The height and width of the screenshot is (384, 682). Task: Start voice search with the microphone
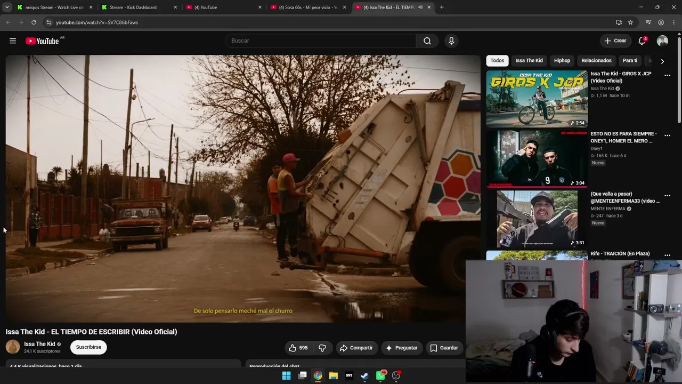pos(451,41)
